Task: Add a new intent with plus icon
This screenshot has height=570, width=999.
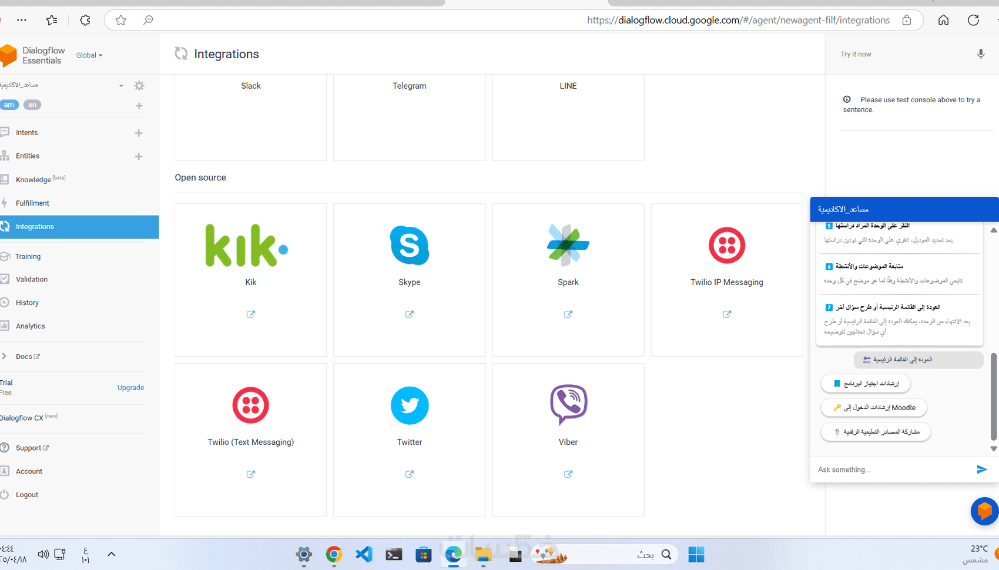Action: [x=139, y=133]
